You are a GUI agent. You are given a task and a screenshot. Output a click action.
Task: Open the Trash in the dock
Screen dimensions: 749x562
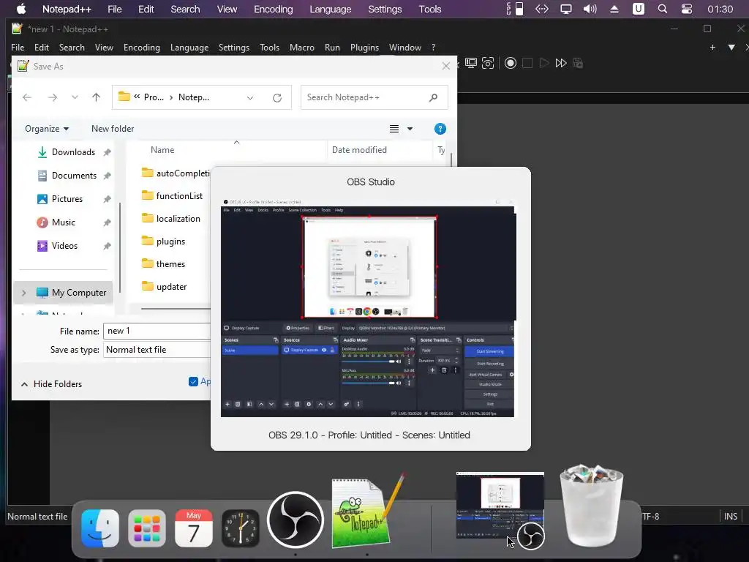click(591, 506)
